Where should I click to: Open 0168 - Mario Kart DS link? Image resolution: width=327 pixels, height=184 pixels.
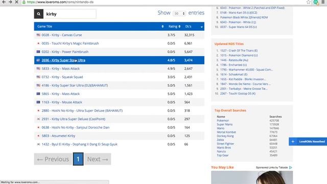point(239,12)
